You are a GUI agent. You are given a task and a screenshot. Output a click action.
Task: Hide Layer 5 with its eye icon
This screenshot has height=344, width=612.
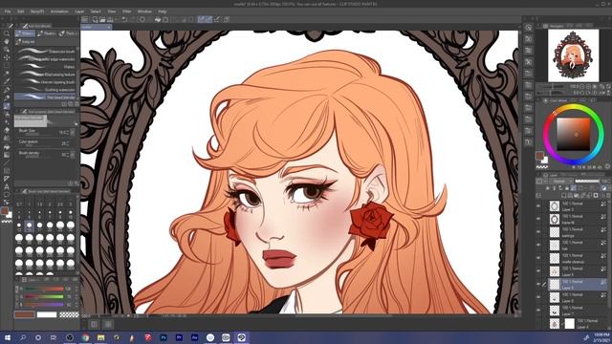[538, 271]
